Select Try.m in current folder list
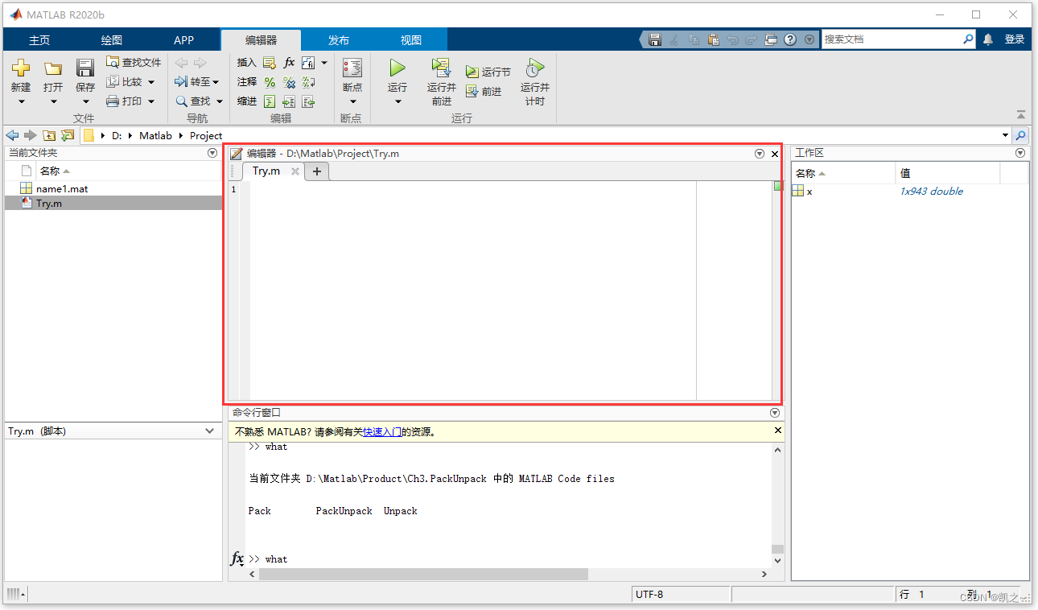Viewport: 1038px width, 610px height. pyautogui.click(x=113, y=204)
